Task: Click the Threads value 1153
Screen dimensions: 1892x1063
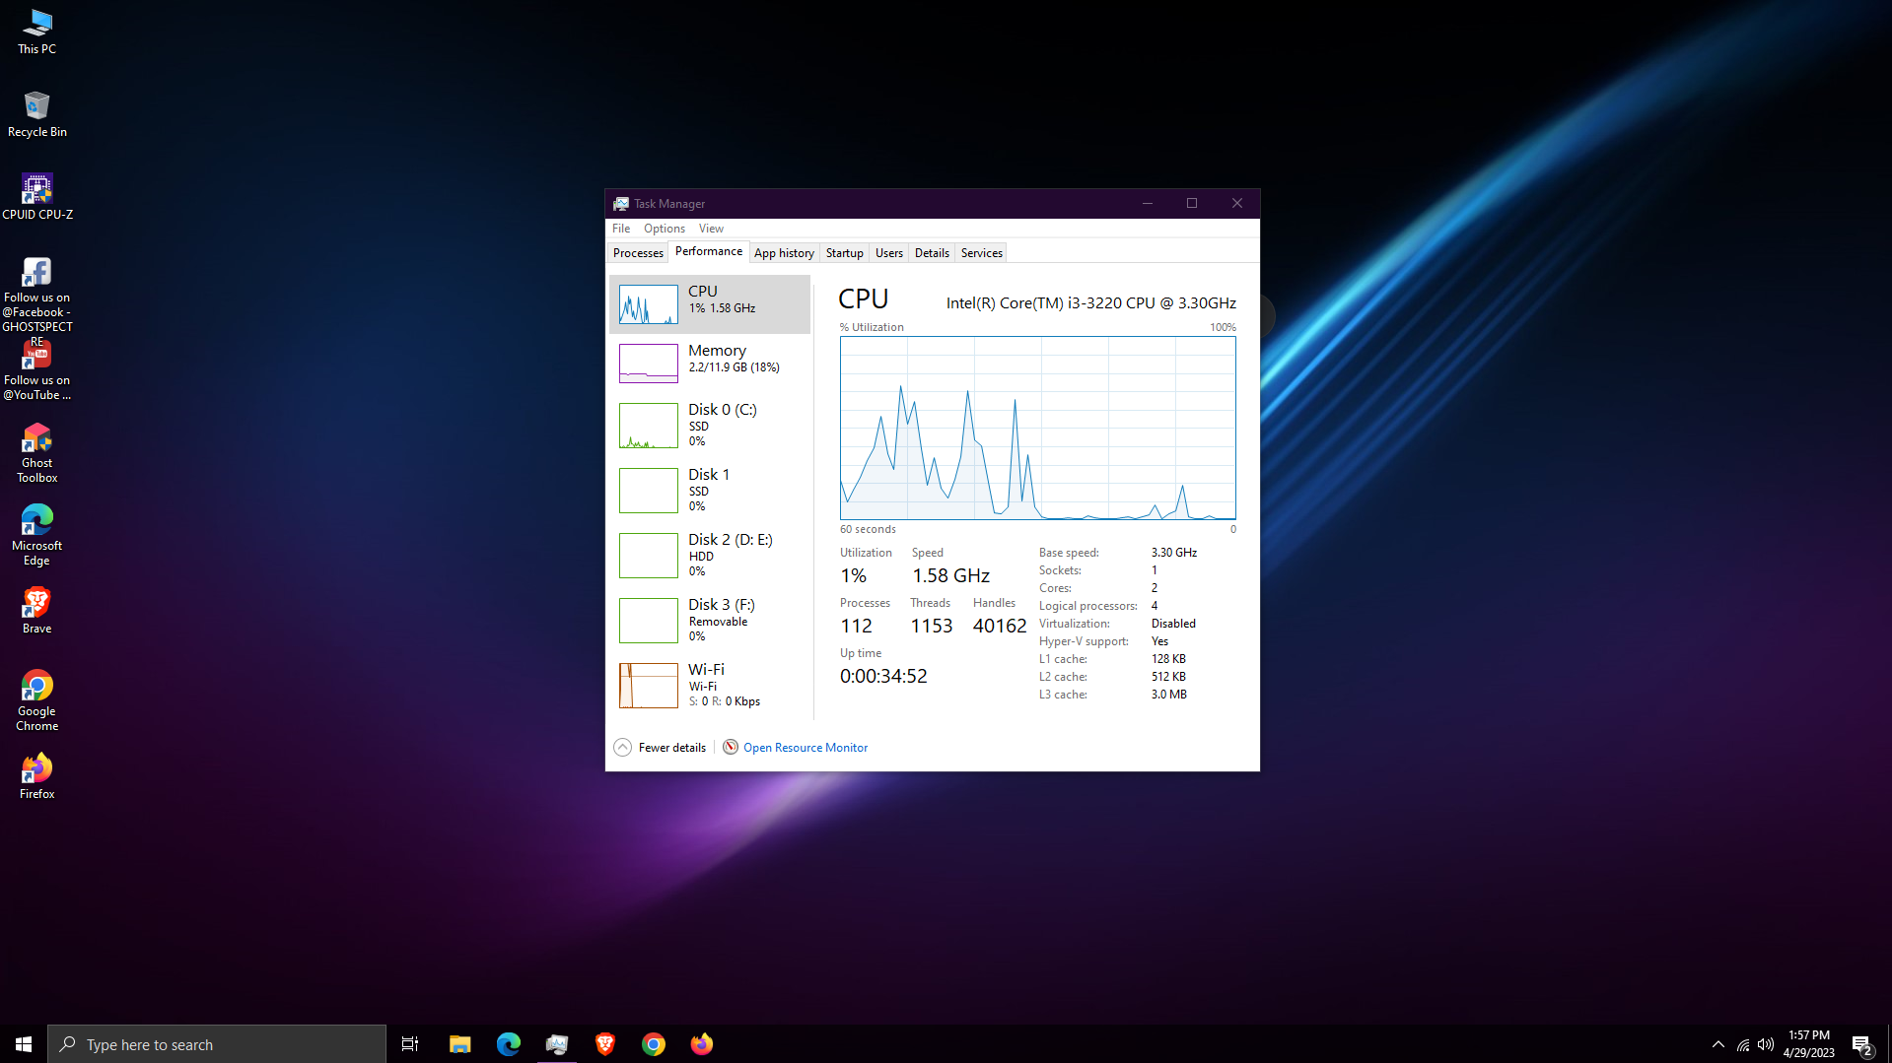Action: point(932,626)
